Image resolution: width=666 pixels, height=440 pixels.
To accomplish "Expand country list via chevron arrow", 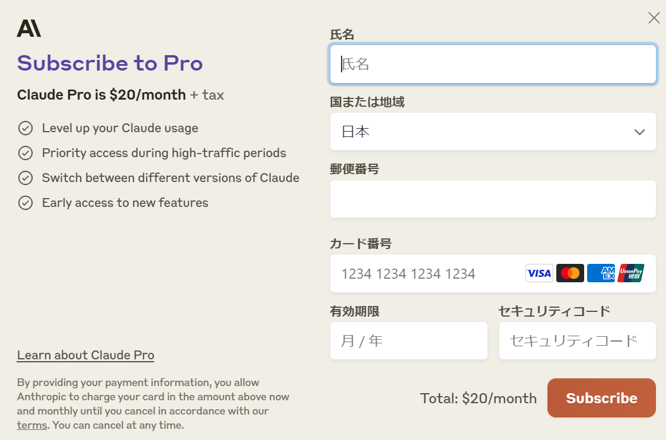I will point(639,132).
